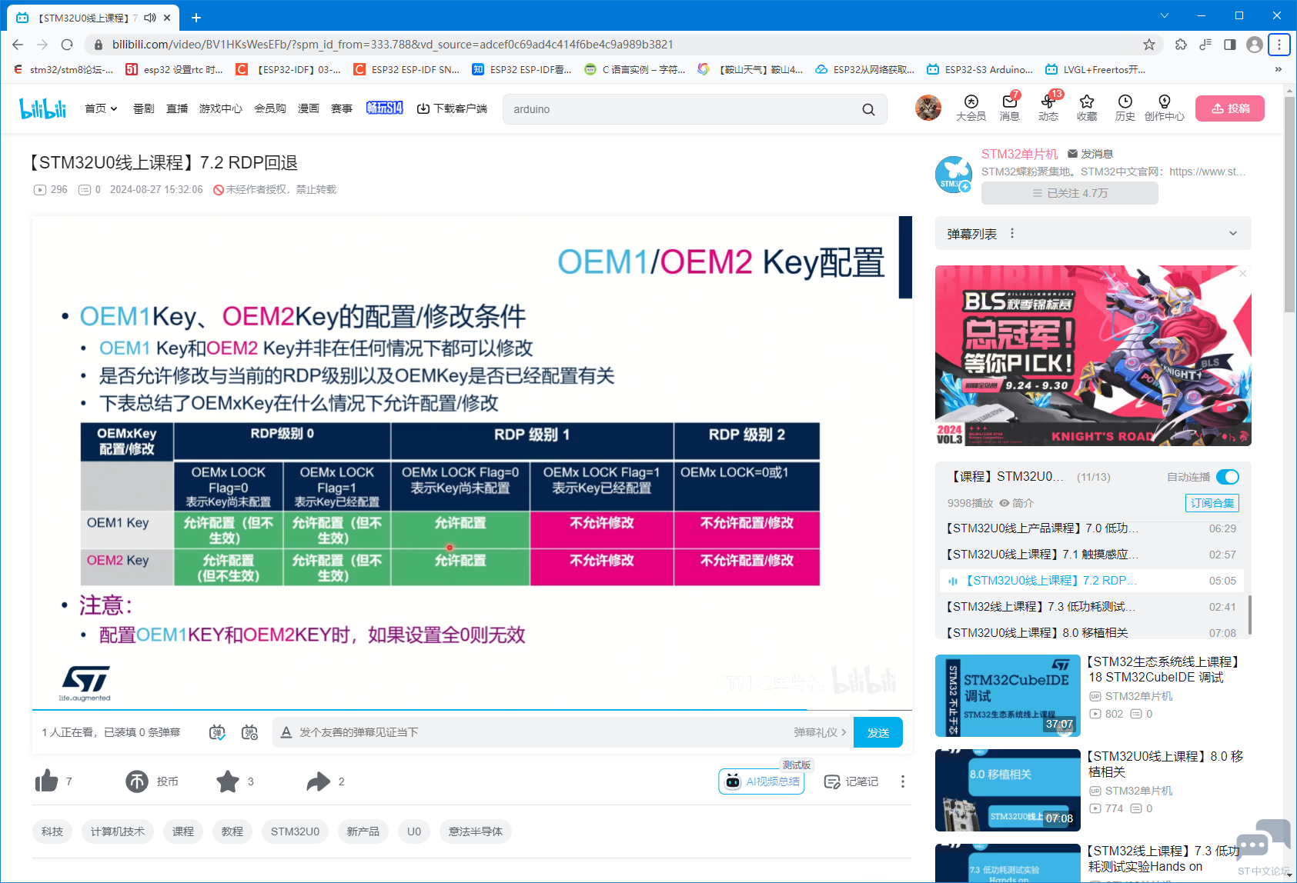Open the 漫画 nav item

pos(309,108)
